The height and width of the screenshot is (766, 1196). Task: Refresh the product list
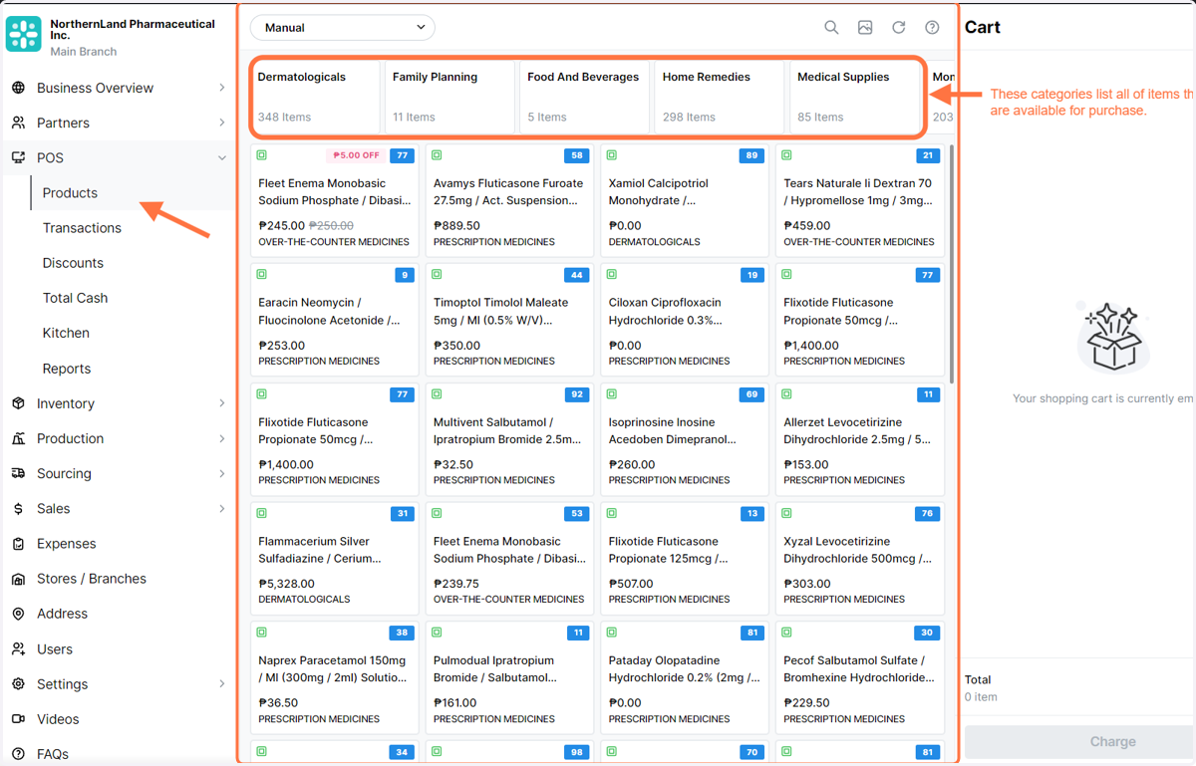tap(898, 28)
